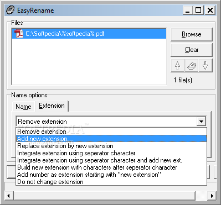Select 'Integrate extension using seperator character'
Screen dimensions: 221x205
(111, 153)
